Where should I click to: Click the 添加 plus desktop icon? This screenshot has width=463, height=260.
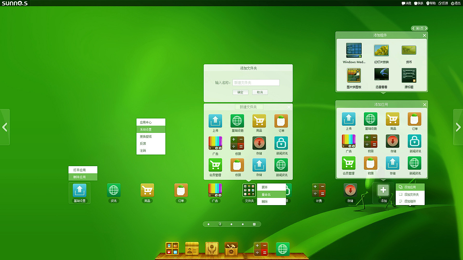[x=383, y=190]
